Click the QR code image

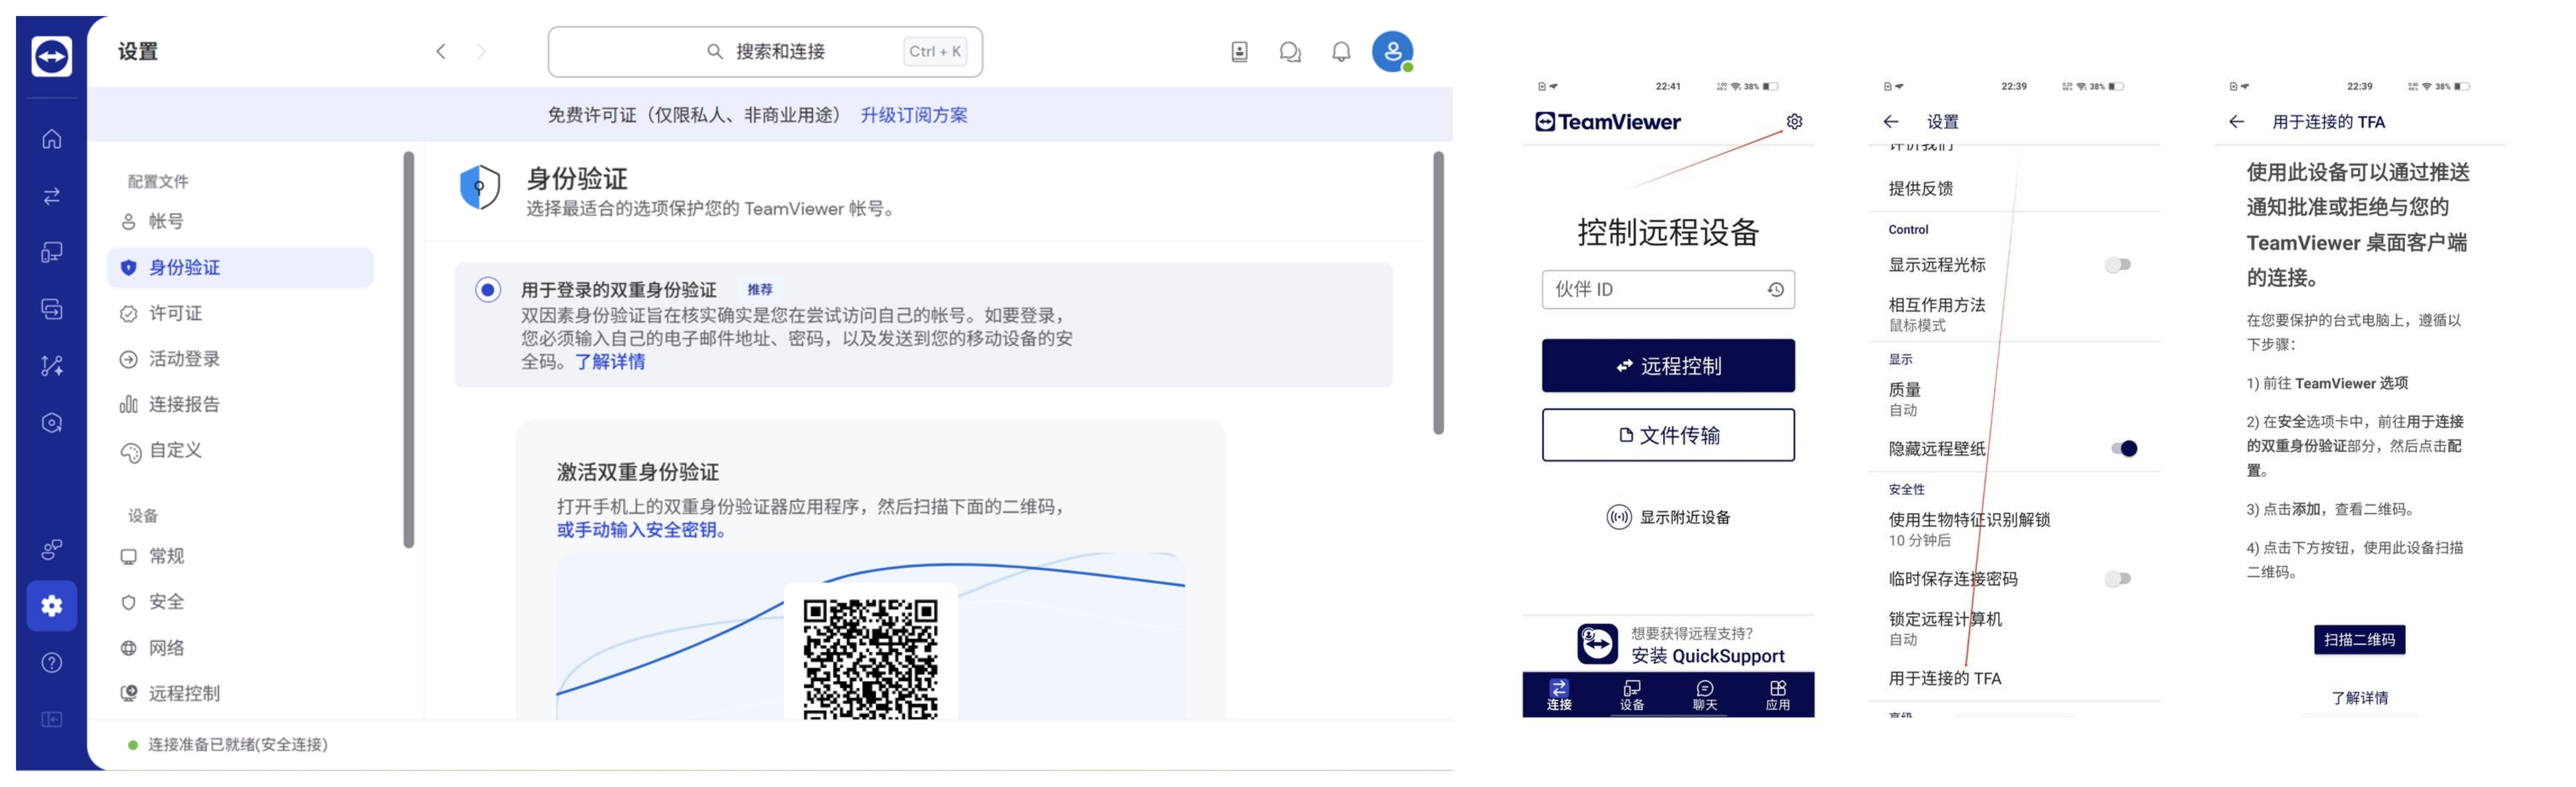(x=870, y=659)
